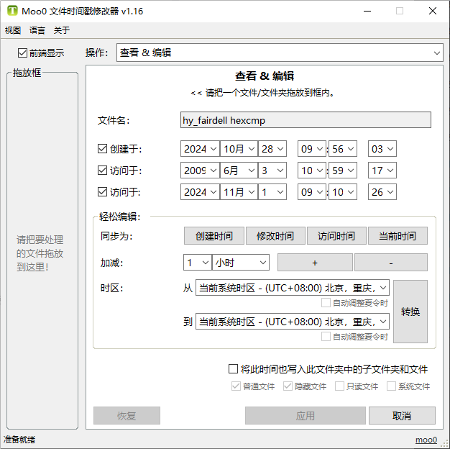
Task: Enable 将此时间也写入此文件夹中的子文件夹和文件 checkbox
Action: pos(233,369)
